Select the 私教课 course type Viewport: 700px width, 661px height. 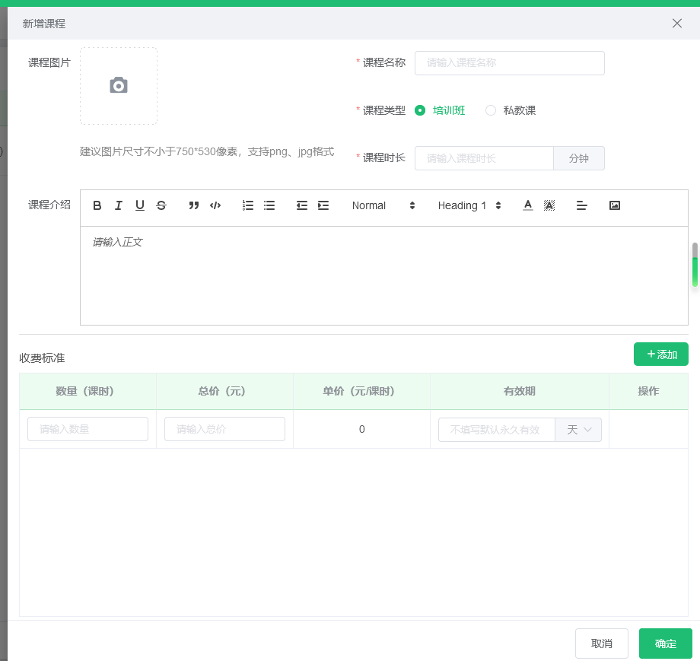[x=491, y=110]
